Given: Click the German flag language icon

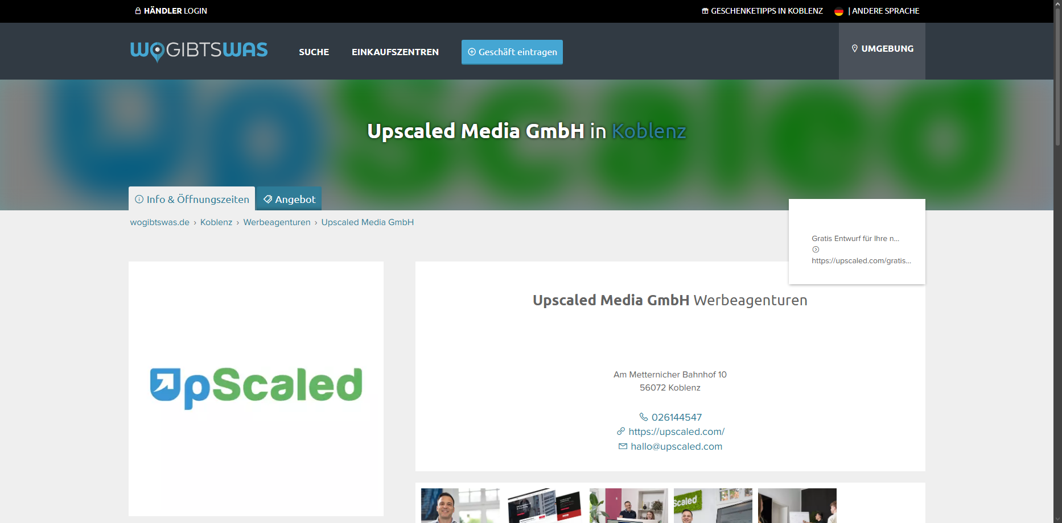Looking at the screenshot, I should point(838,11).
